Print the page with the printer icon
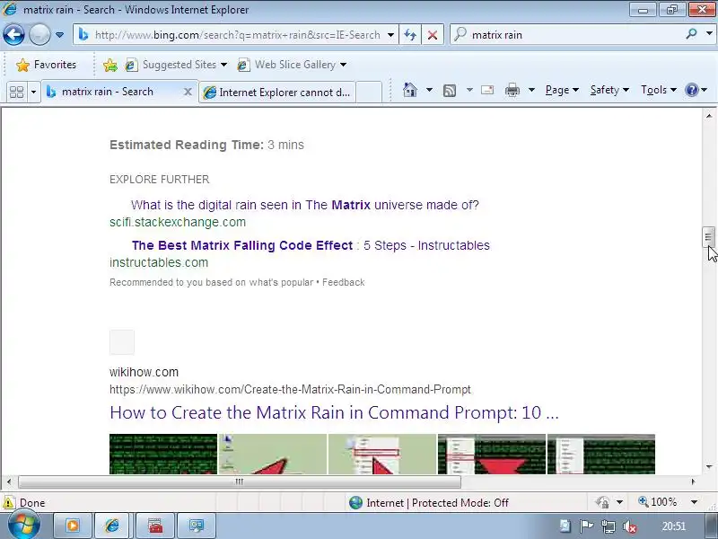 pyautogui.click(x=512, y=91)
